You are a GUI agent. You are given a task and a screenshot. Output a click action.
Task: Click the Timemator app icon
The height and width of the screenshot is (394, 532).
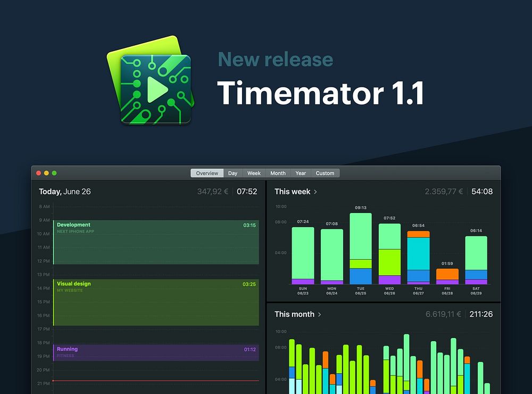click(x=151, y=80)
